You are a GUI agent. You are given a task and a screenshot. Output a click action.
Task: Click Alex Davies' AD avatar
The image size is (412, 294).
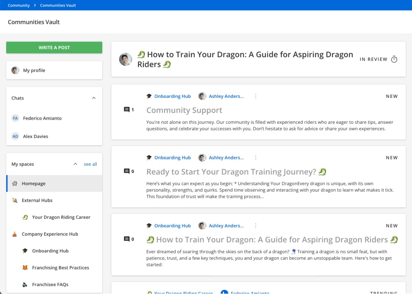(x=15, y=136)
